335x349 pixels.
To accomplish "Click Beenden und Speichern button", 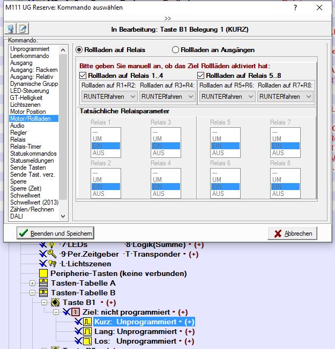I will [x=56, y=234].
